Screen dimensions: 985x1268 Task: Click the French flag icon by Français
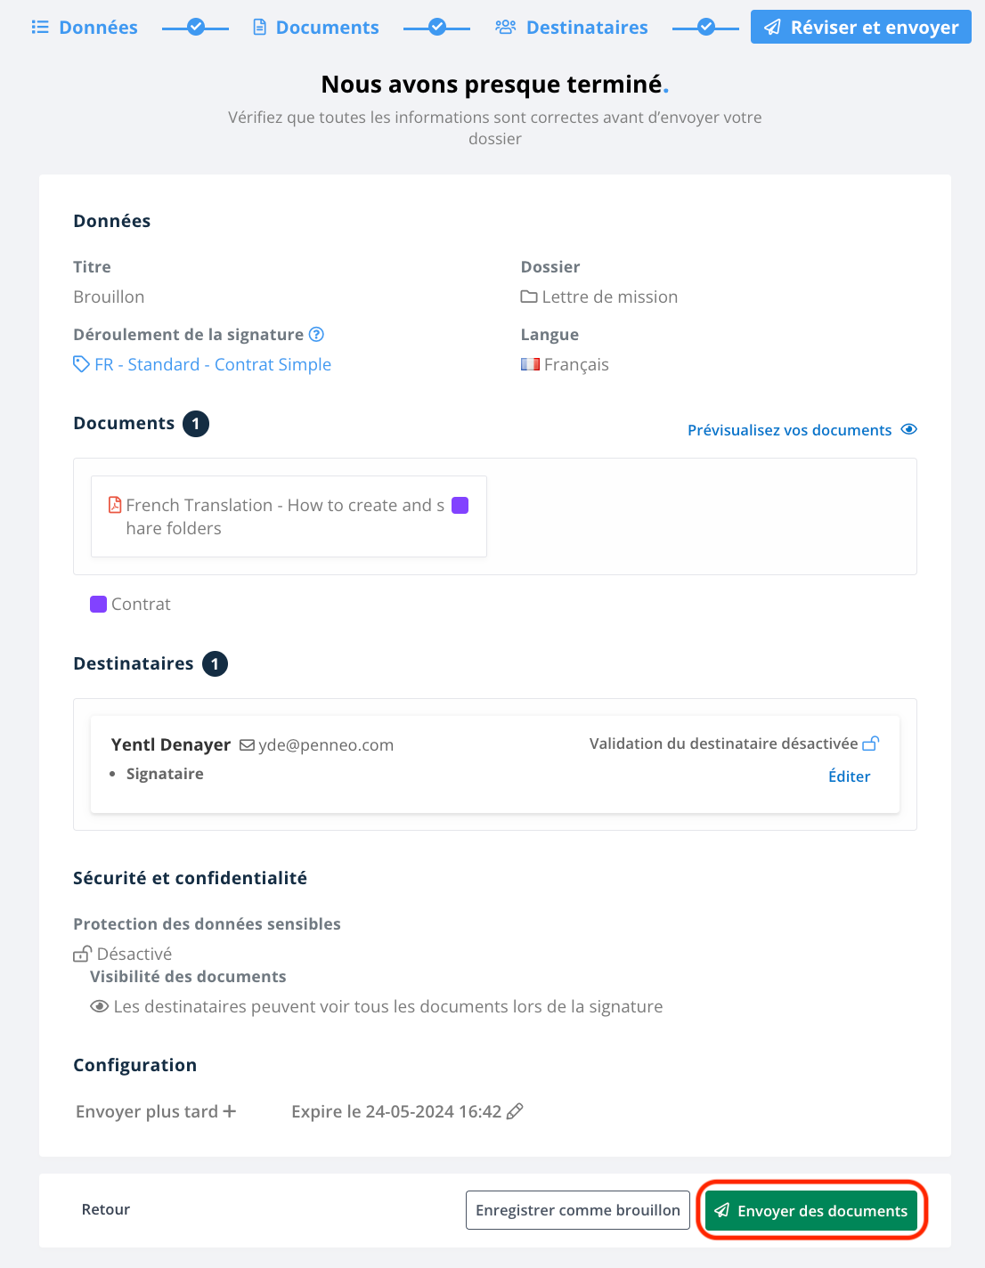531,364
